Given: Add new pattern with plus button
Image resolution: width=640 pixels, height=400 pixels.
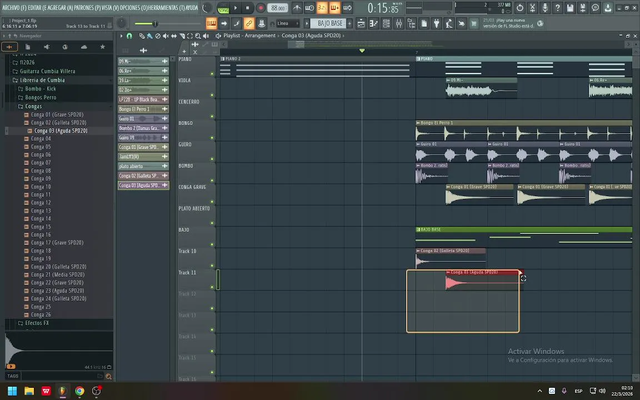Looking at the screenshot, I should pos(350,24).
